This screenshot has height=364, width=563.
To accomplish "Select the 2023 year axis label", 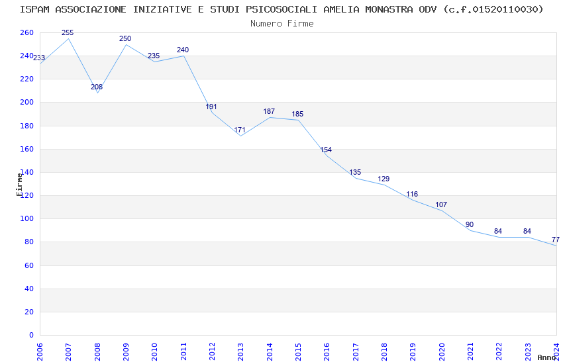I will [x=528, y=352].
